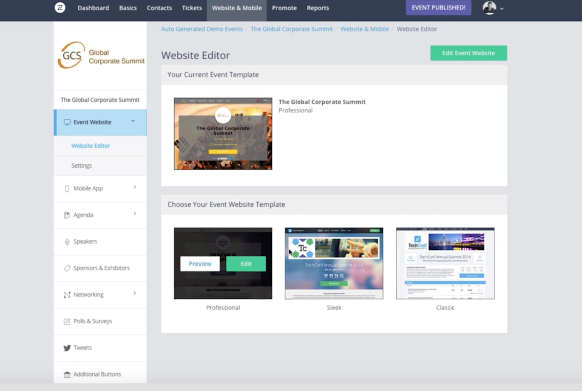This screenshot has width=582, height=391.
Task: Click the Edit Event Website button
Action: pos(469,53)
